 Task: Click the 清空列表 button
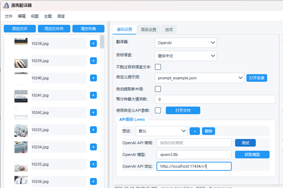coord(88,29)
